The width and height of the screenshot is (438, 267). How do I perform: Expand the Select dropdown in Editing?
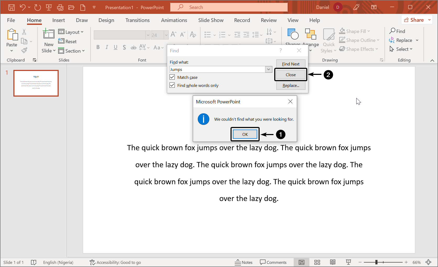(404, 49)
